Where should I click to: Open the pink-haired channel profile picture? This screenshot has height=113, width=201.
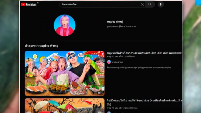64,25
